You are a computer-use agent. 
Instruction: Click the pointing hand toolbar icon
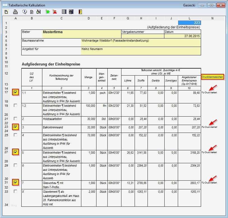[x=38, y=12]
